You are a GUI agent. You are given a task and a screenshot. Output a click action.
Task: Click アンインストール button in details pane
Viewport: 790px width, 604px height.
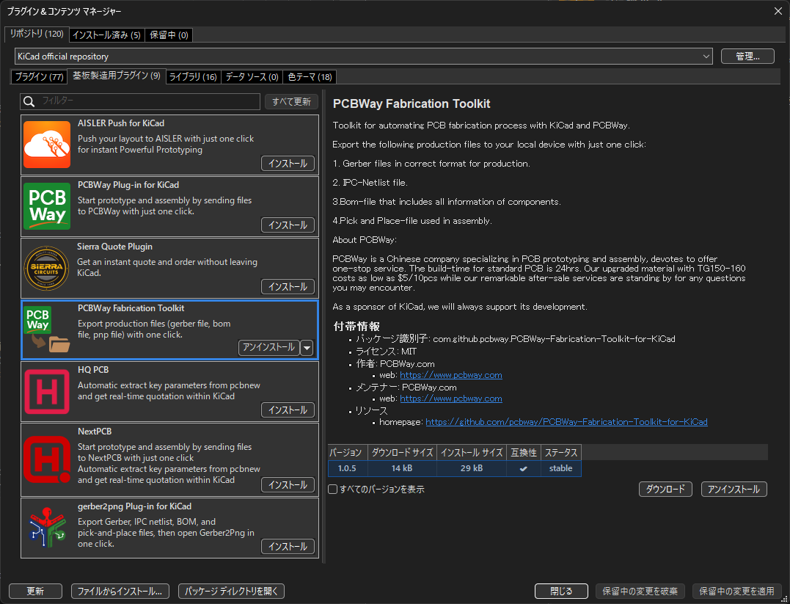tap(734, 489)
